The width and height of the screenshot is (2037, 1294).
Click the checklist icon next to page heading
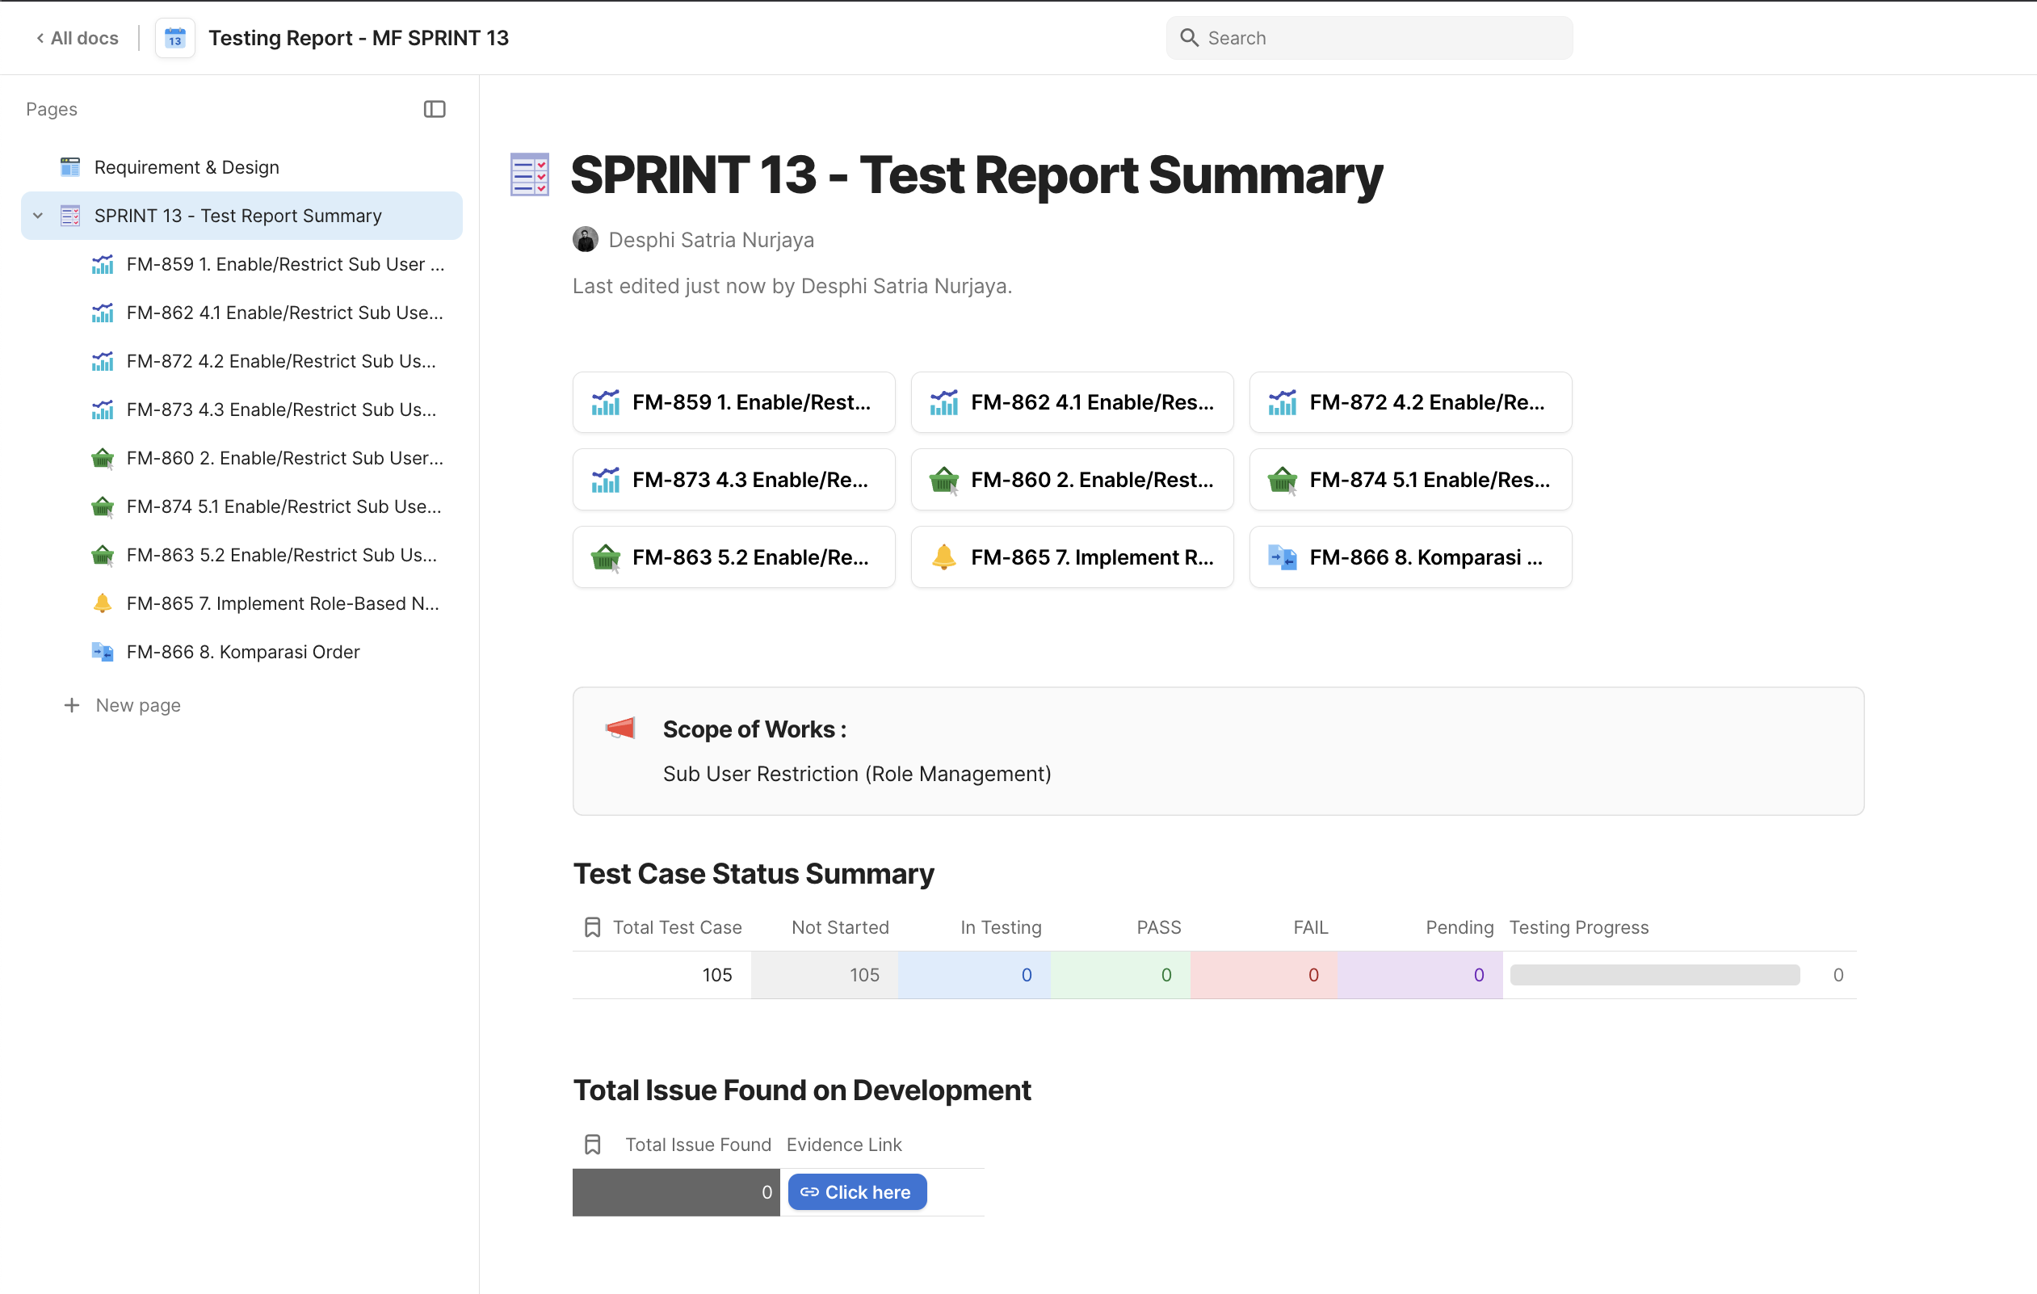coord(530,174)
